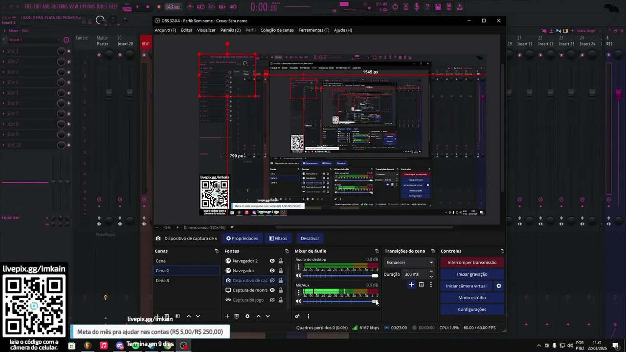Open transition properties dots menu
626x352 pixels.
431,285
